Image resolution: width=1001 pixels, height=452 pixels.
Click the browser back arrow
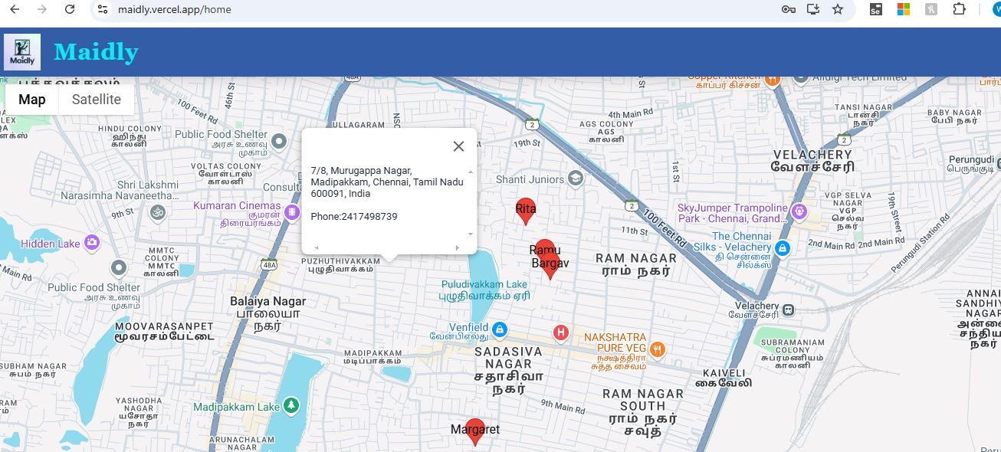pyautogui.click(x=15, y=9)
